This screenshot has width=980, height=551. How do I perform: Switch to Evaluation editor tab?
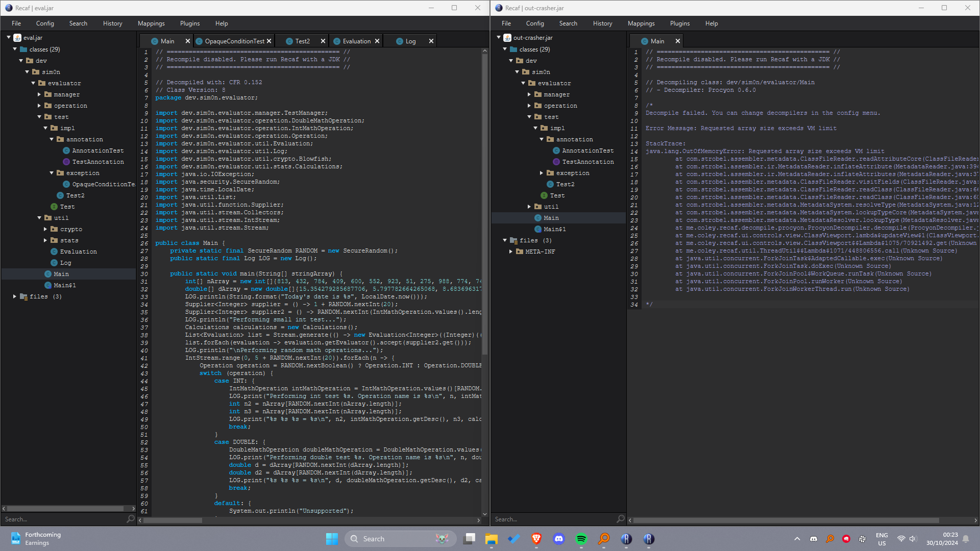click(356, 41)
